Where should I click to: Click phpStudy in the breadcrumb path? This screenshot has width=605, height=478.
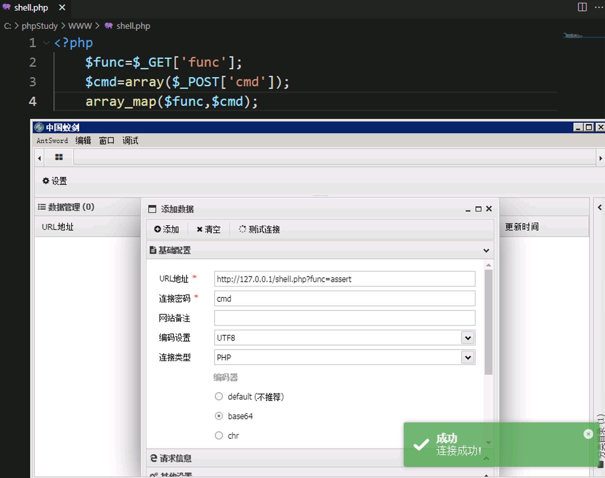pyautogui.click(x=40, y=26)
